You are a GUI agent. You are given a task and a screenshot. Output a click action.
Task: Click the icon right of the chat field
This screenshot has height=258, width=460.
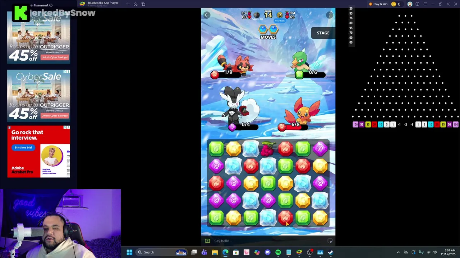[x=330, y=241]
